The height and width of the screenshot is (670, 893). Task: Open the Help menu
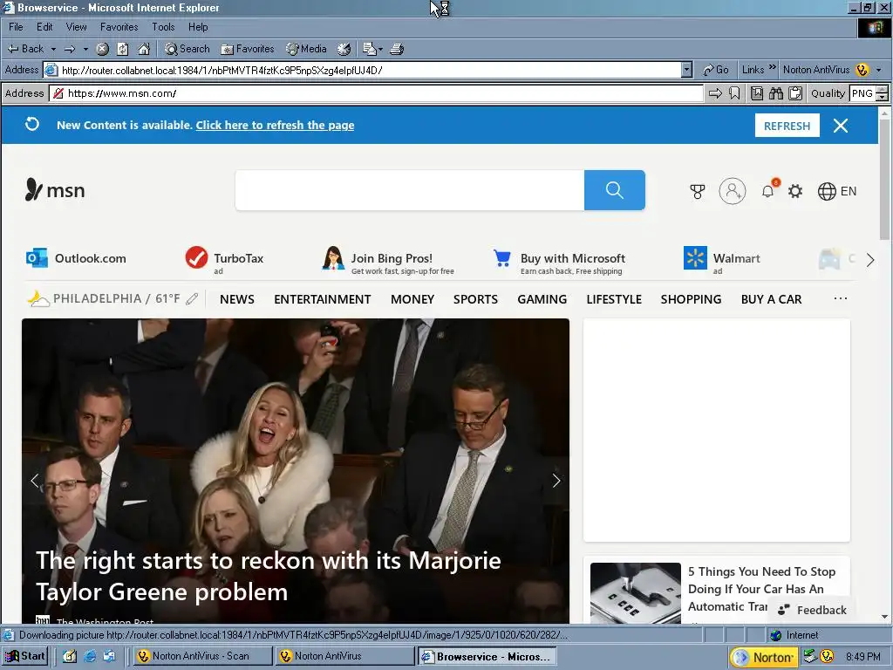[198, 27]
